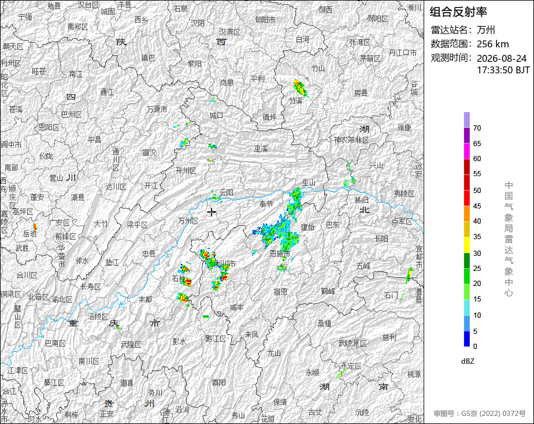
Task: Click the 审图号 GS京 approval text
Action: tap(480, 414)
